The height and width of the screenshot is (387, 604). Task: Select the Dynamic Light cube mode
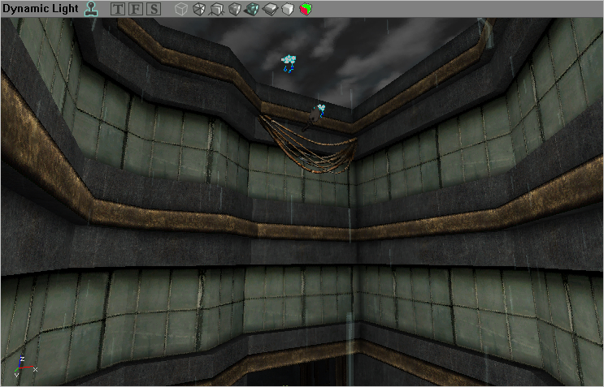(252, 9)
